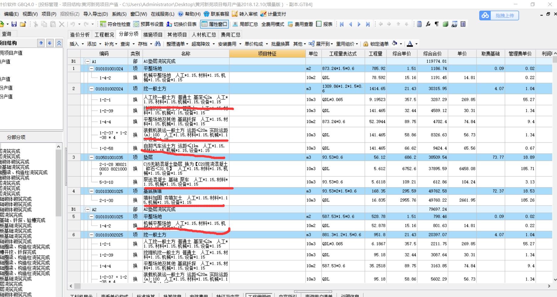Toggle 锁定清单 lock list
This screenshot has width=557, height=297.
pos(376,44)
